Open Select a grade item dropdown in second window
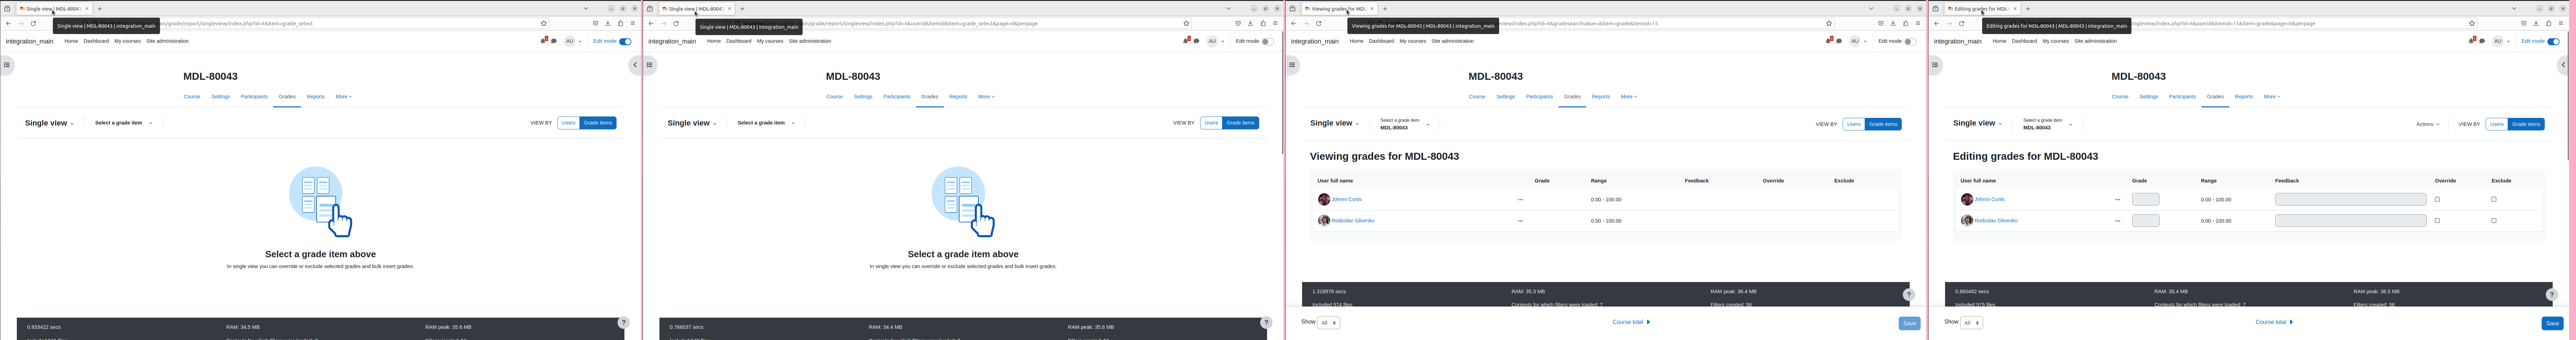The image size is (2576, 340). [766, 123]
